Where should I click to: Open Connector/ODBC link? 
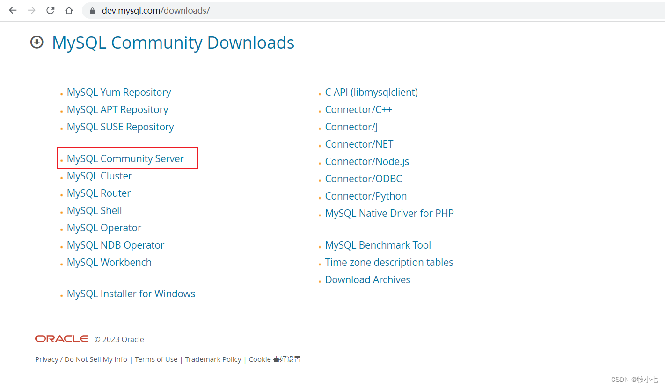tap(364, 179)
